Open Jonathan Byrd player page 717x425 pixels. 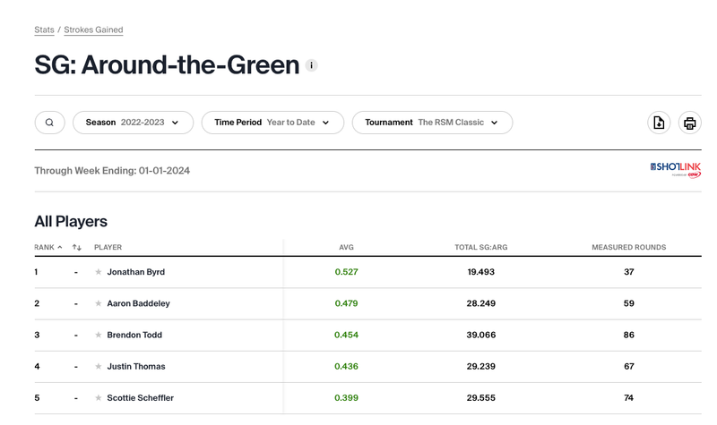[x=136, y=272]
